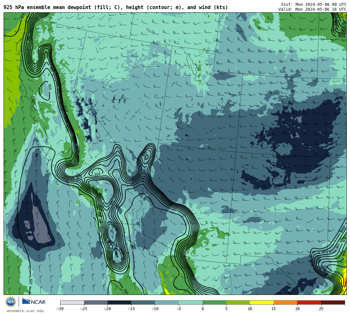Screen dimensions: 350x315
Task: Click the NSF logo emblem
Action: 10,302
